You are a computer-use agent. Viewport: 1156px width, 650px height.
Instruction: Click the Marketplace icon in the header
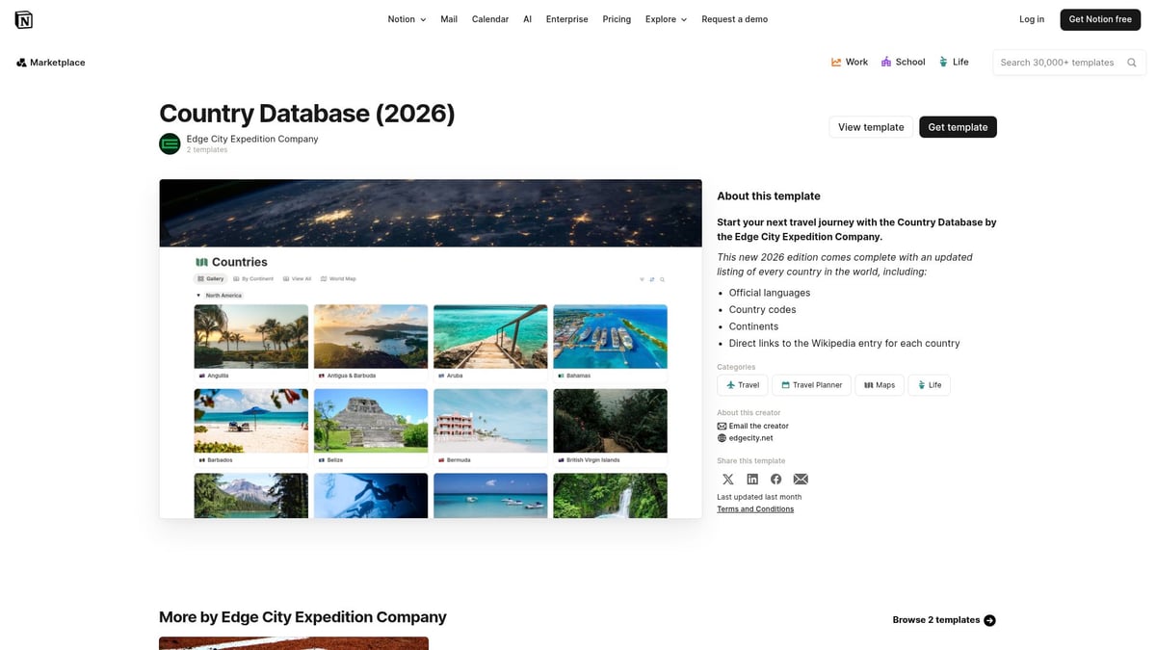20,62
